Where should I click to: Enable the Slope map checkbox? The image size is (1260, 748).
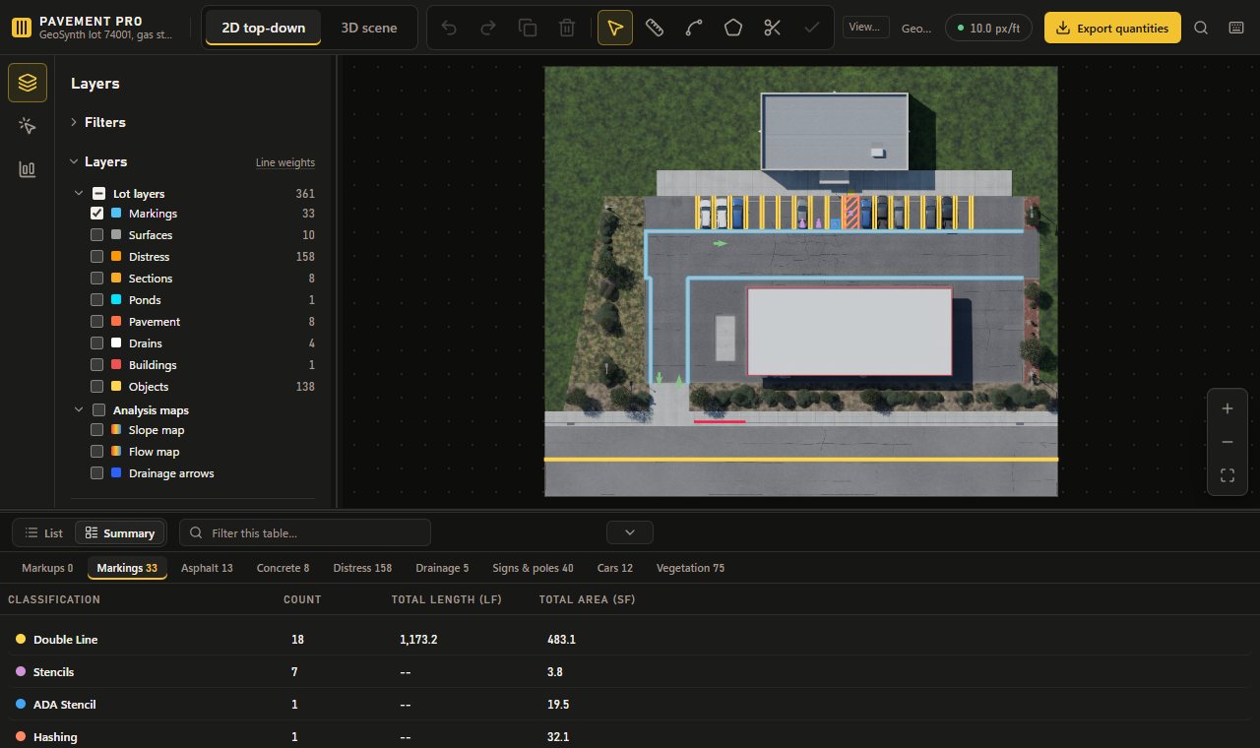coord(97,430)
